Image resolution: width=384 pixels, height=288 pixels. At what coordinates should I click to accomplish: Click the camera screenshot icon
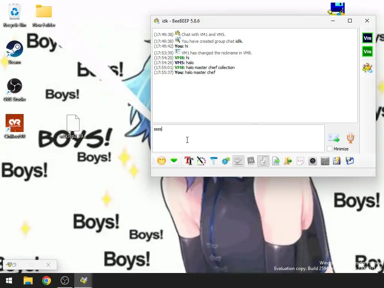pyautogui.click(x=313, y=161)
